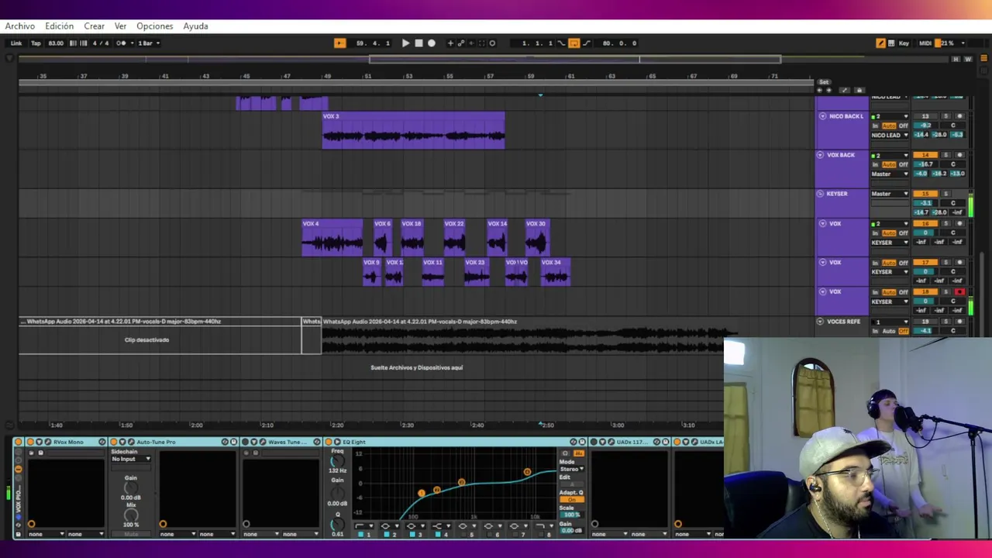Open EQ band 1 filter type dropdown
The image size is (992, 558).
point(364,526)
